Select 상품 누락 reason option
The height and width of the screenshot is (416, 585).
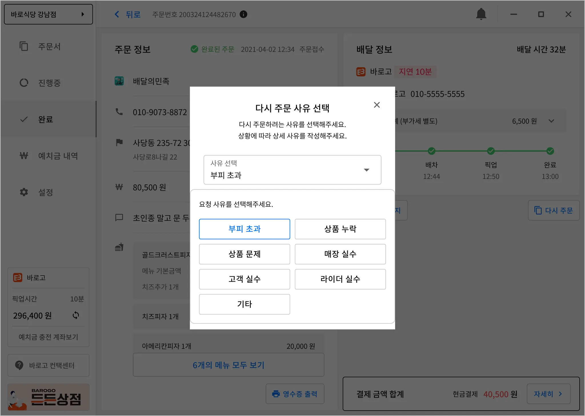340,229
